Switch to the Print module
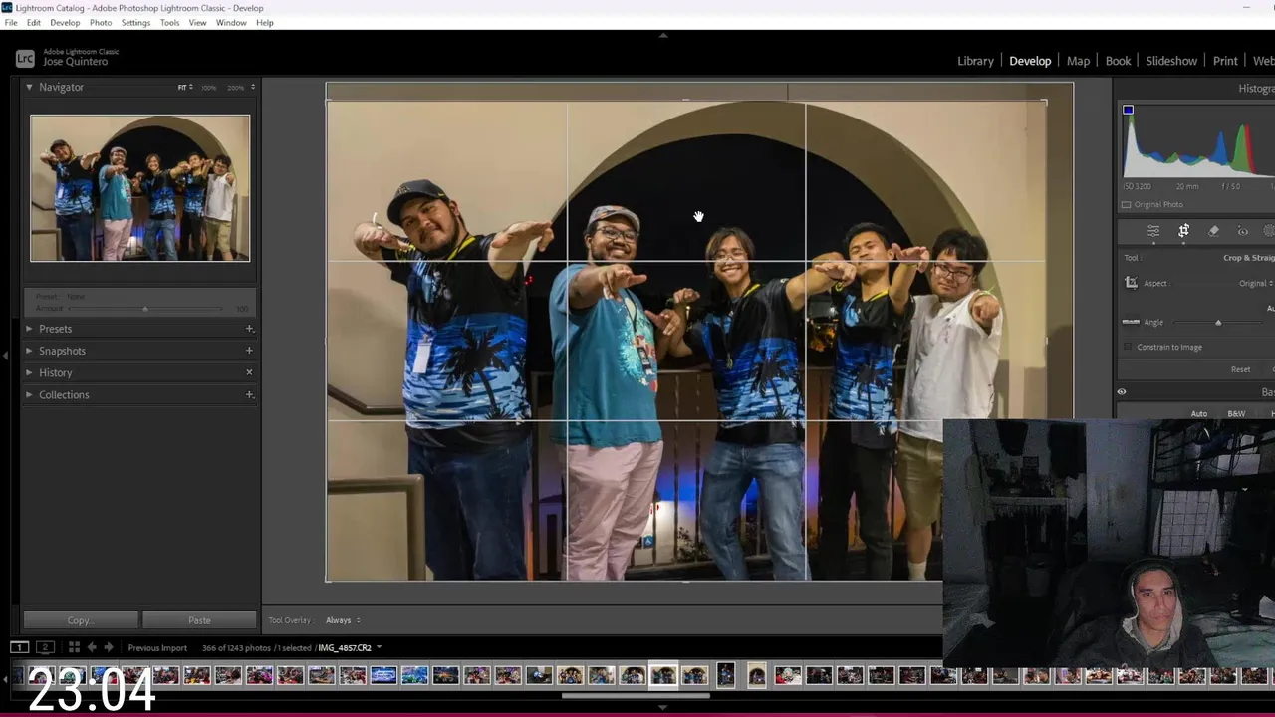1275x717 pixels. (1225, 61)
